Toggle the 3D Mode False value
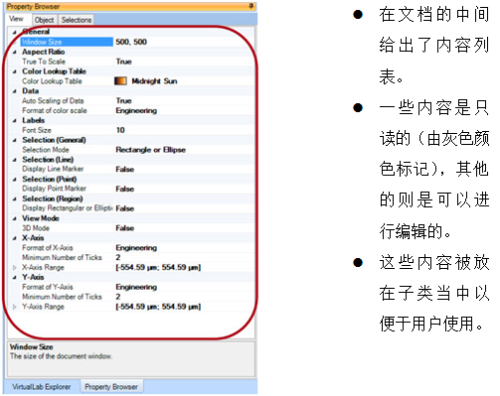The height and width of the screenshot is (396, 500). pos(184,228)
